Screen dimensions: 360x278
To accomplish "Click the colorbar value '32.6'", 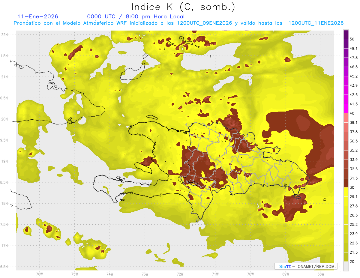I will pyautogui.click(x=354, y=169).
